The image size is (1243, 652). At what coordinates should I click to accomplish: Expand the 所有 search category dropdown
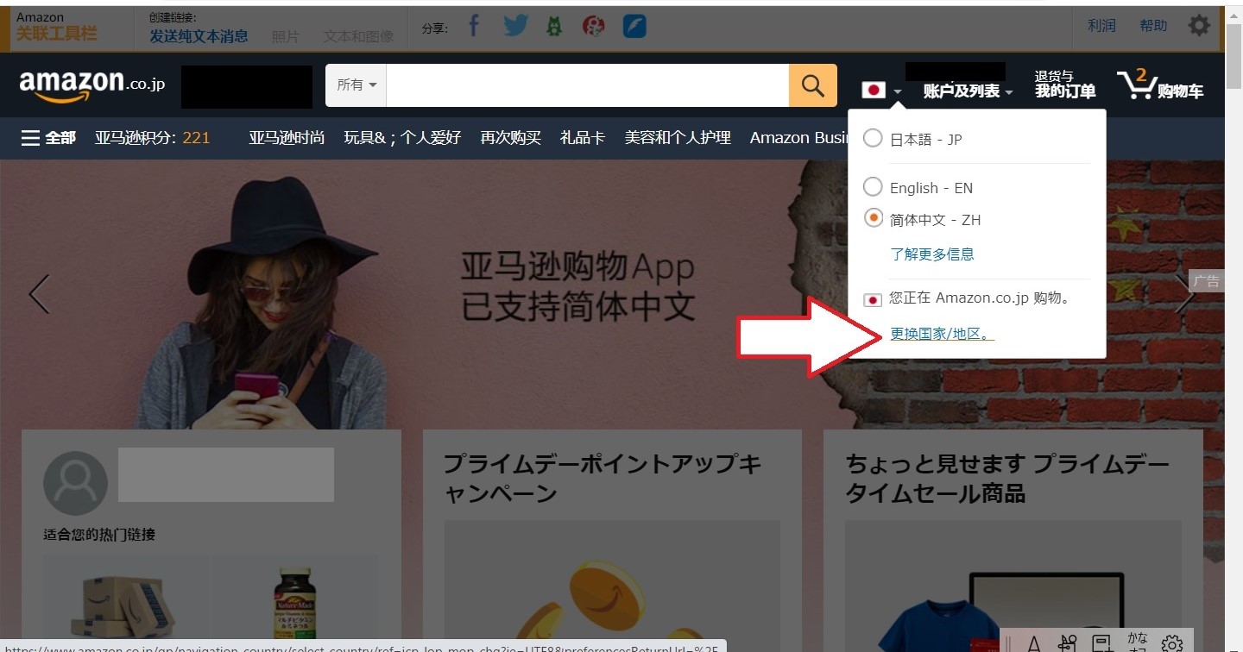(x=356, y=85)
